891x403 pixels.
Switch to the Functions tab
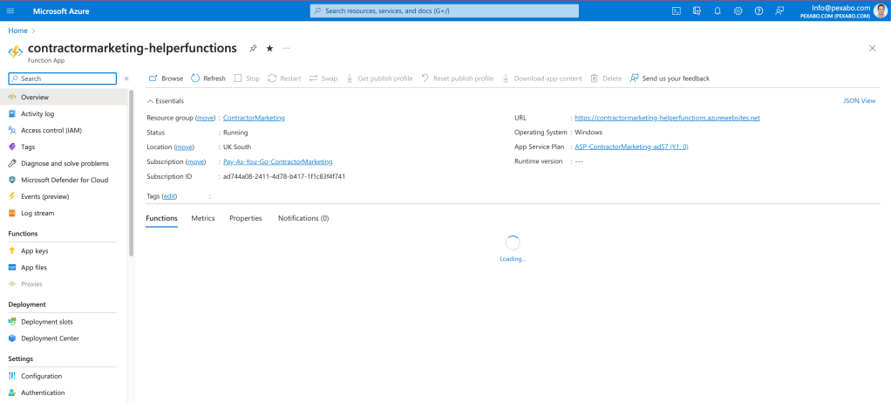pos(161,218)
